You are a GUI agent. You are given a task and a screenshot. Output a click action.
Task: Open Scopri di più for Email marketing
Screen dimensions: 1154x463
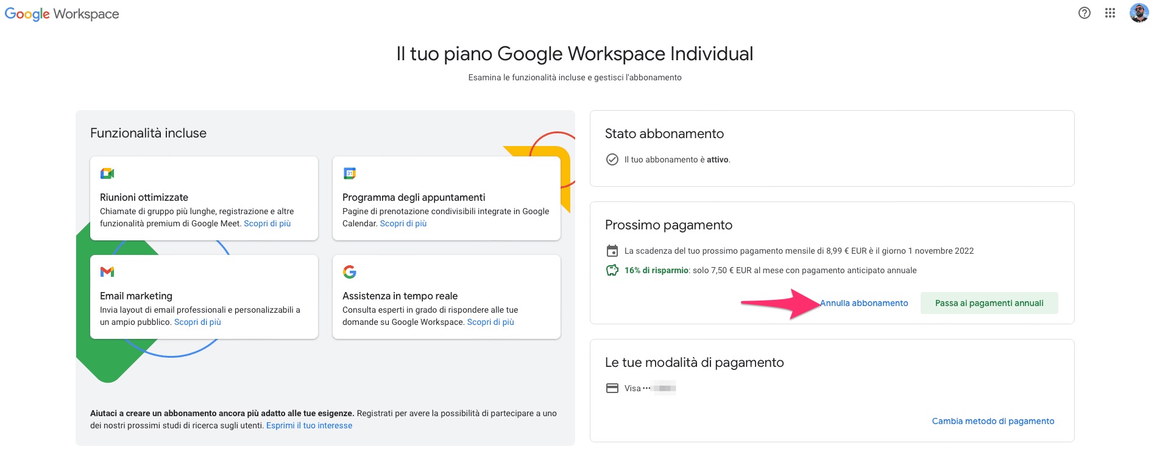pyautogui.click(x=197, y=322)
